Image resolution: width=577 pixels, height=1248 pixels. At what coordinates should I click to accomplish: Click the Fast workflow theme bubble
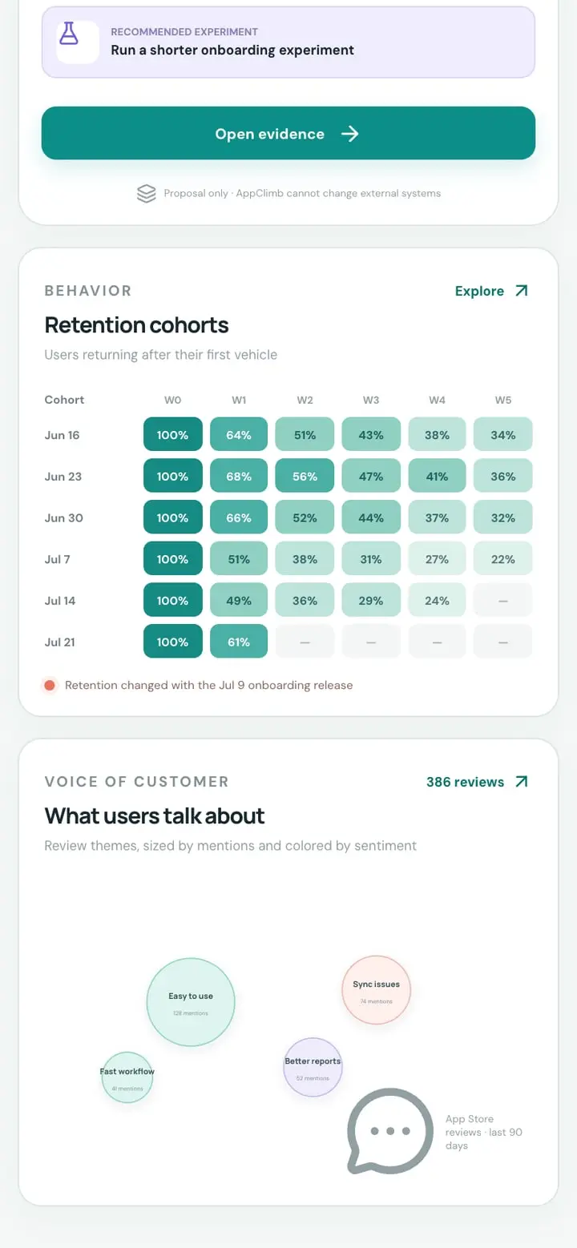[127, 1077]
